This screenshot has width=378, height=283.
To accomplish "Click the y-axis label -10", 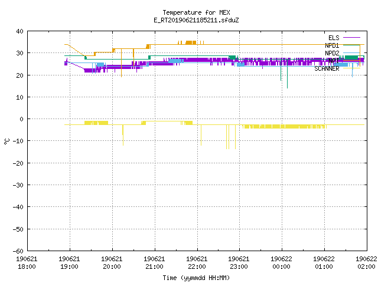I will pos(18,141).
